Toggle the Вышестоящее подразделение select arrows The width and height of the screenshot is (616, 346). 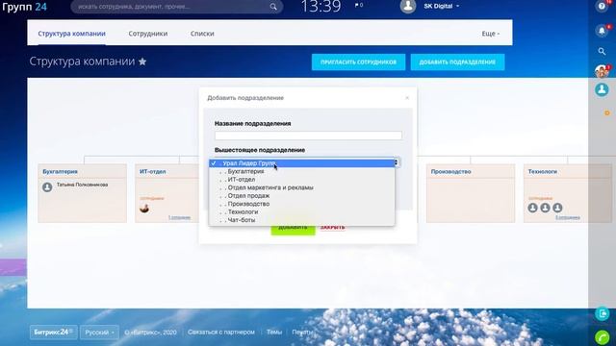point(397,162)
